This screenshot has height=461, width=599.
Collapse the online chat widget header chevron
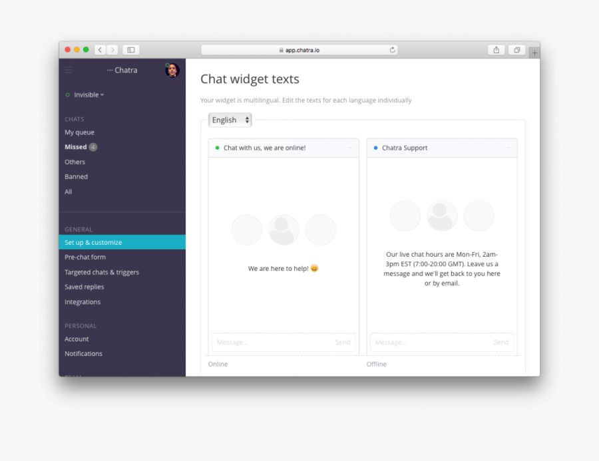pyautogui.click(x=350, y=148)
